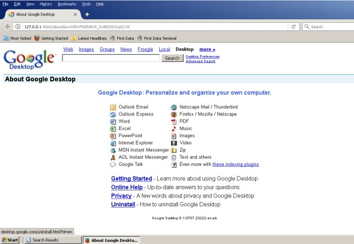Open the Edit menu

(x=17, y=4)
